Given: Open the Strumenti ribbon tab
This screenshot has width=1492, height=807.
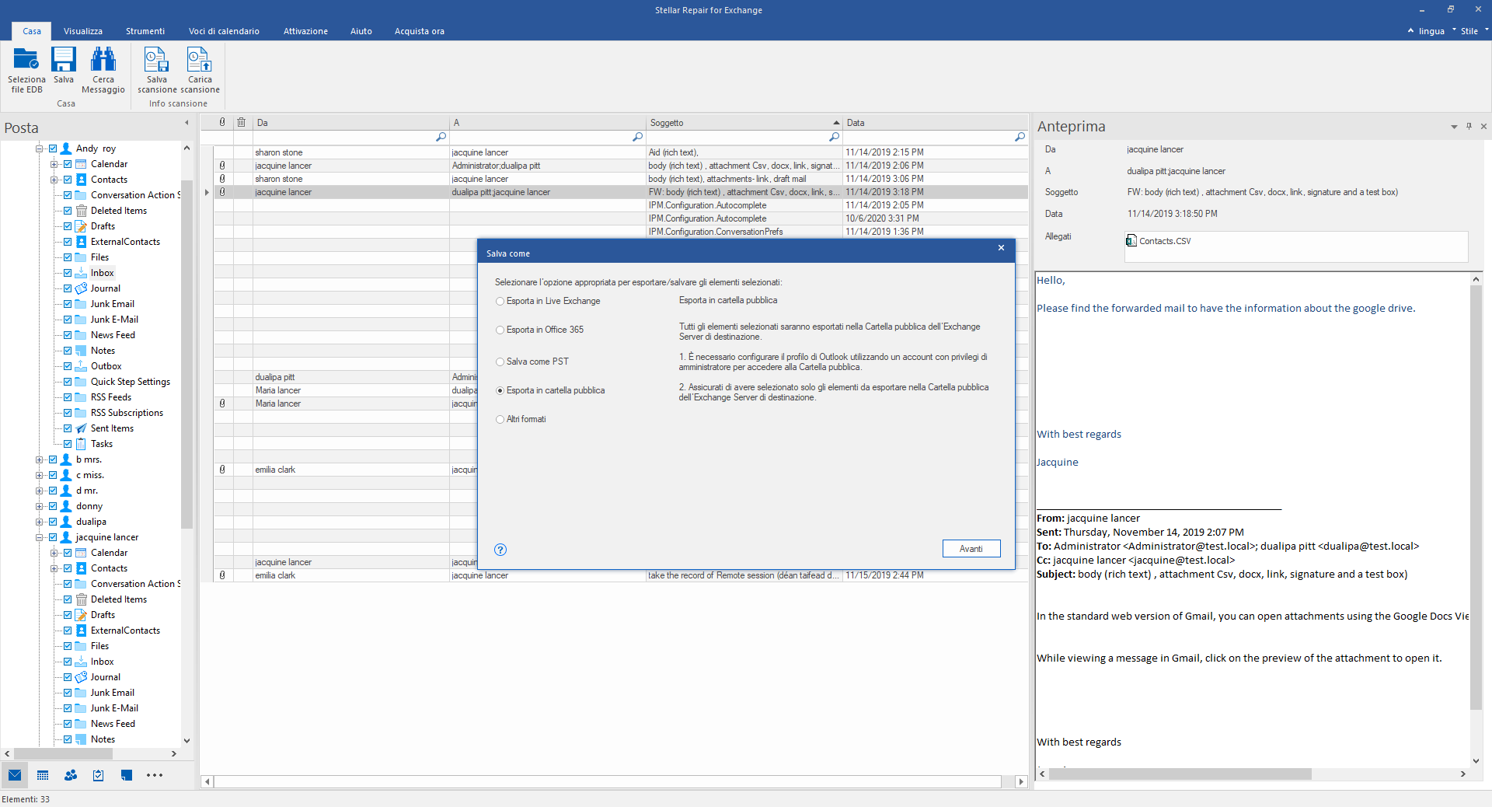Looking at the screenshot, I should tap(145, 31).
